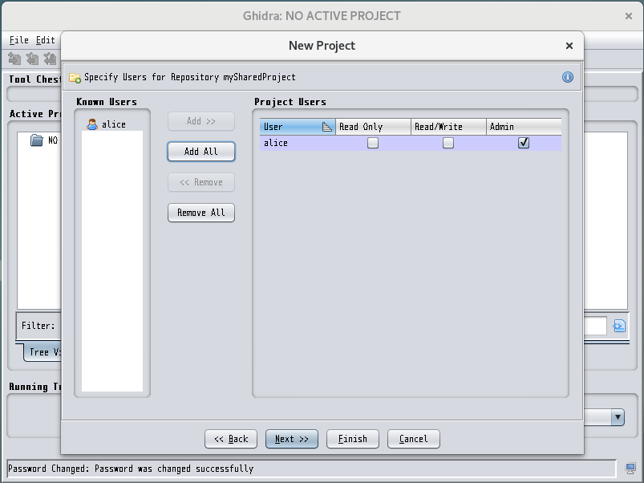Image resolution: width=644 pixels, height=483 pixels.
Task: Click the Remove All button
Action: pyautogui.click(x=201, y=213)
